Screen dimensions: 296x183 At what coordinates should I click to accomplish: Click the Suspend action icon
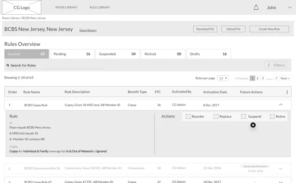pos(244,116)
